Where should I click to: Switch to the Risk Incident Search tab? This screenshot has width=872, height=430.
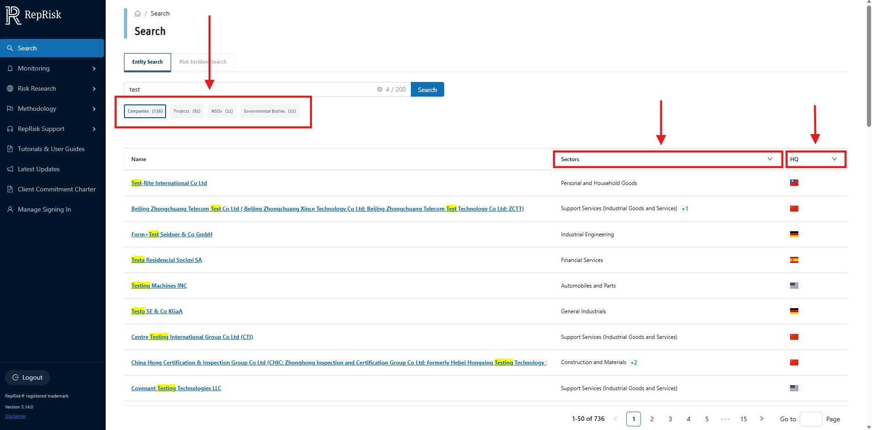(x=203, y=62)
